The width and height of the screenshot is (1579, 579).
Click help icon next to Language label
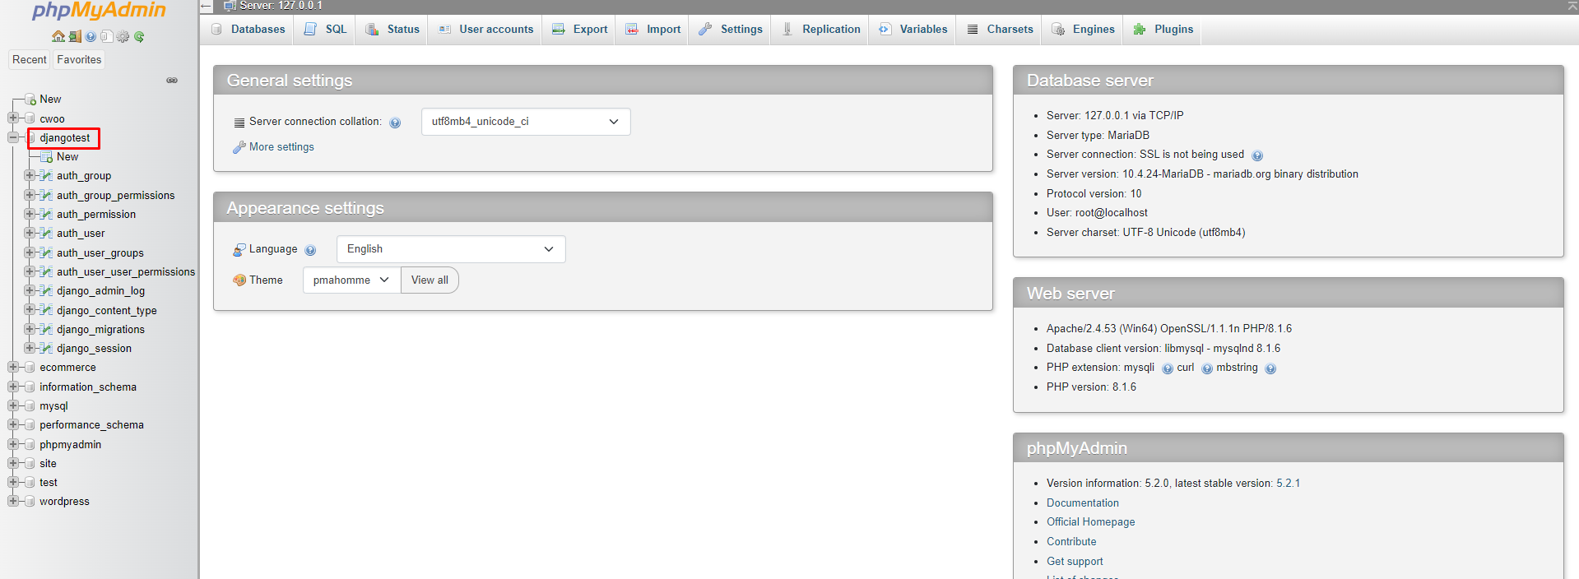point(310,250)
